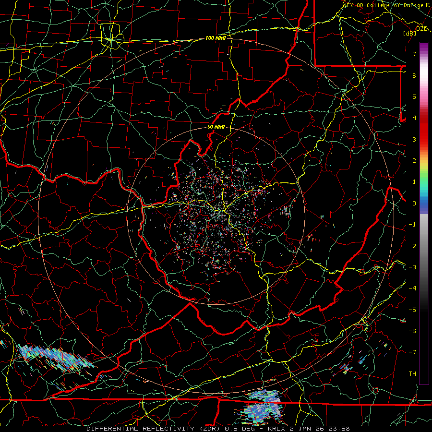Screen dimensions: 432x432
Task: Click the "5" value on the color scale
Action: click(414, 96)
